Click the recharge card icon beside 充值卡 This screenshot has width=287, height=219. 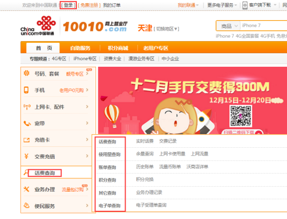click(x=26, y=140)
